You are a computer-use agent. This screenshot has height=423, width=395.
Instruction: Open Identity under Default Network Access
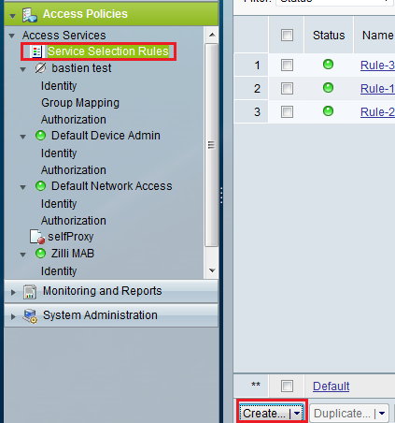[x=59, y=204]
